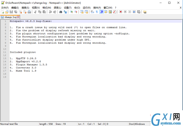The width and height of the screenshot is (183, 126).
Task: Open the 搜索(S) menu
Action: (25, 8)
